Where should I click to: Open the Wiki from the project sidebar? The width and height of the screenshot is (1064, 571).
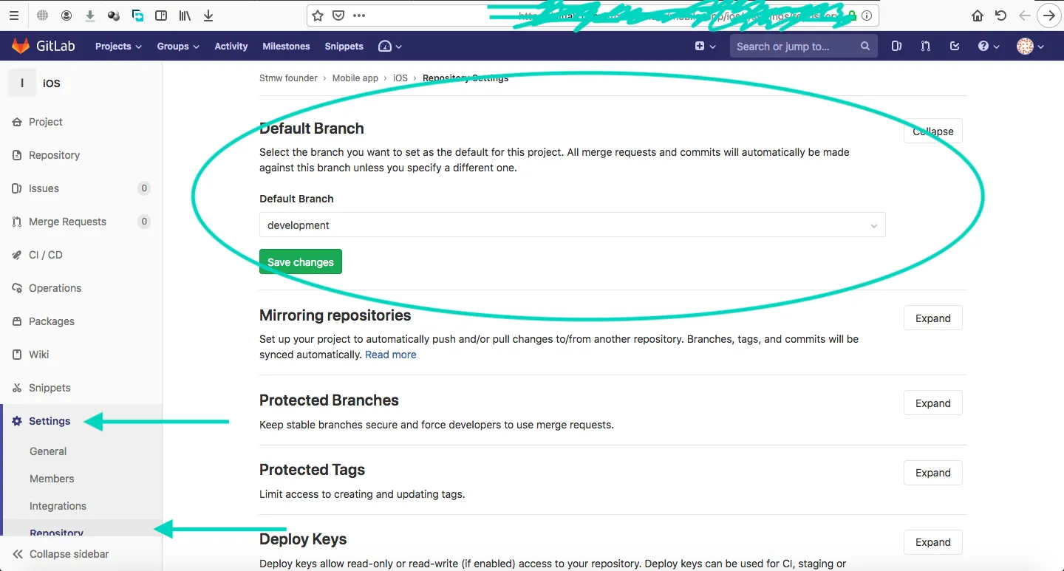pyautogui.click(x=40, y=354)
